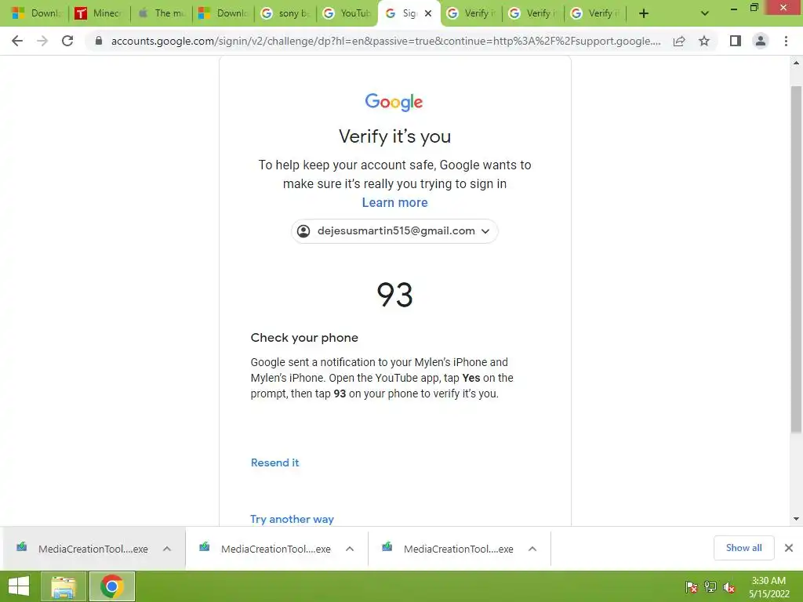Go back to the previous page
This screenshot has width=803, height=602.
[17, 41]
